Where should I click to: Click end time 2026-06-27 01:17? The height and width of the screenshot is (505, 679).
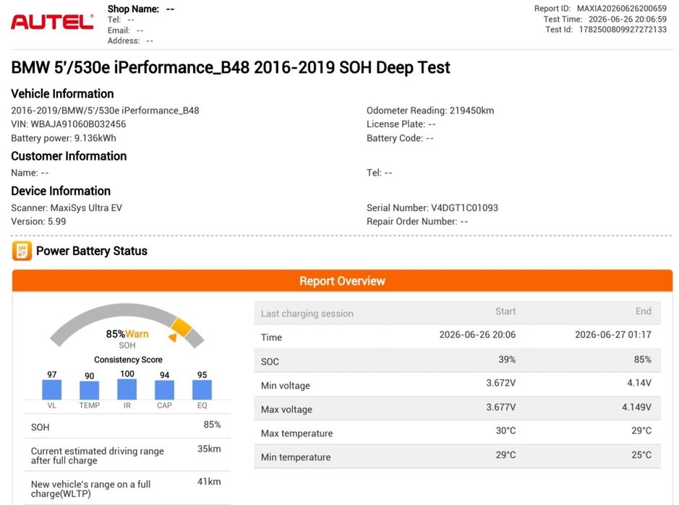tap(612, 334)
